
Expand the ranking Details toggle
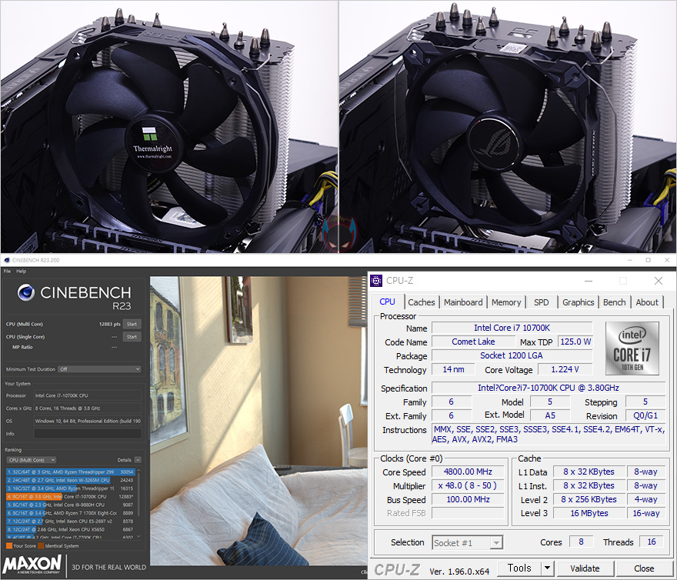pyautogui.click(x=138, y=460)
